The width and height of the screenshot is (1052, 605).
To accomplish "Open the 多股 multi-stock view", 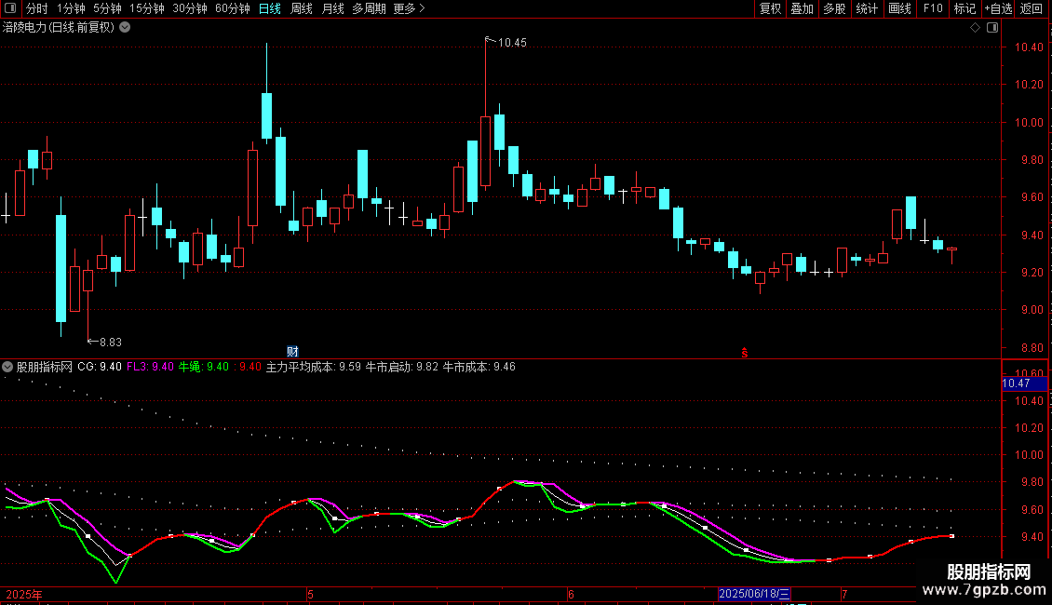I will (834, 8).
